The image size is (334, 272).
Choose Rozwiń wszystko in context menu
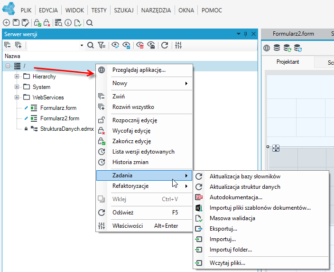tap(144, 107)
